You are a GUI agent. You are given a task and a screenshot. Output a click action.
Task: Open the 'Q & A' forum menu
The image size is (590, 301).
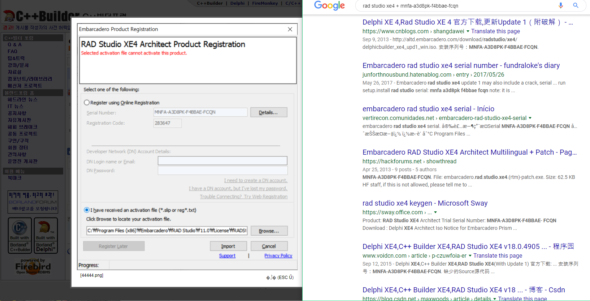coord(14,44)
